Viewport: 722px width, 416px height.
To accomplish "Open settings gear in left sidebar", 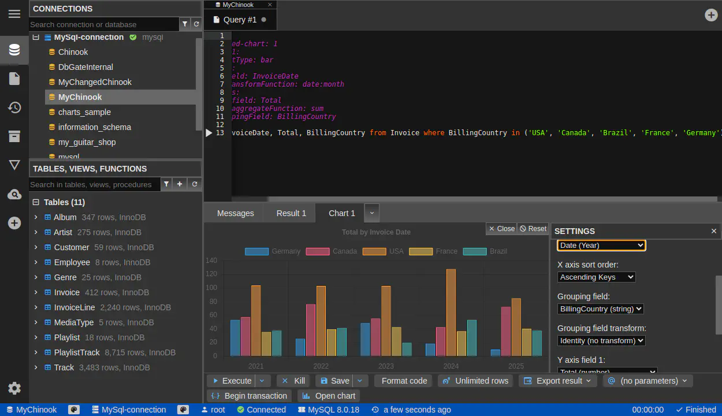I will pyautogui.click(x=14, y=388).
